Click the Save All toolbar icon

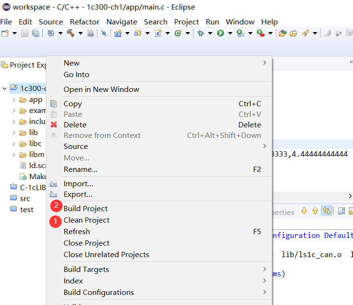(x=35, y=34)
